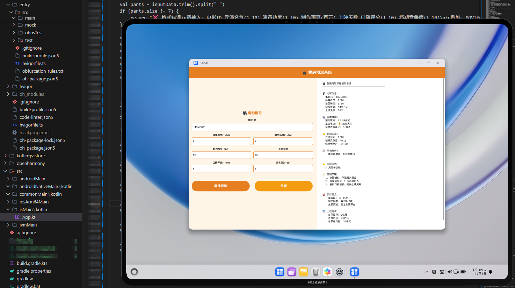Expand the mock folder chevron
This screenshot has height=288, width=515.
click(x=14, y=25)
